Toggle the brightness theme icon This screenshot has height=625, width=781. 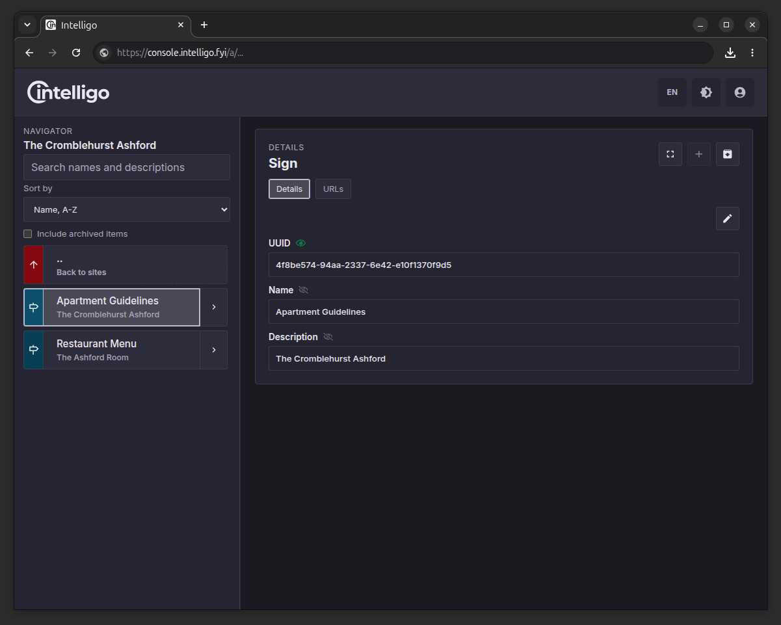pos(706,92)
